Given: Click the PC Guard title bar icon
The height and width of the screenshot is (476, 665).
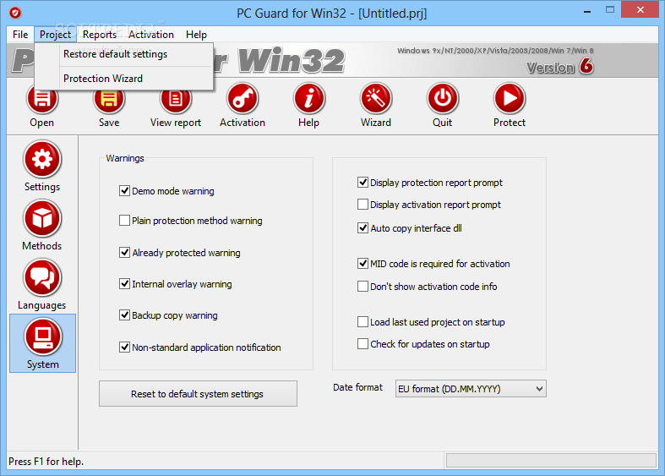Looking at the screenshot, I should [15, 14].
